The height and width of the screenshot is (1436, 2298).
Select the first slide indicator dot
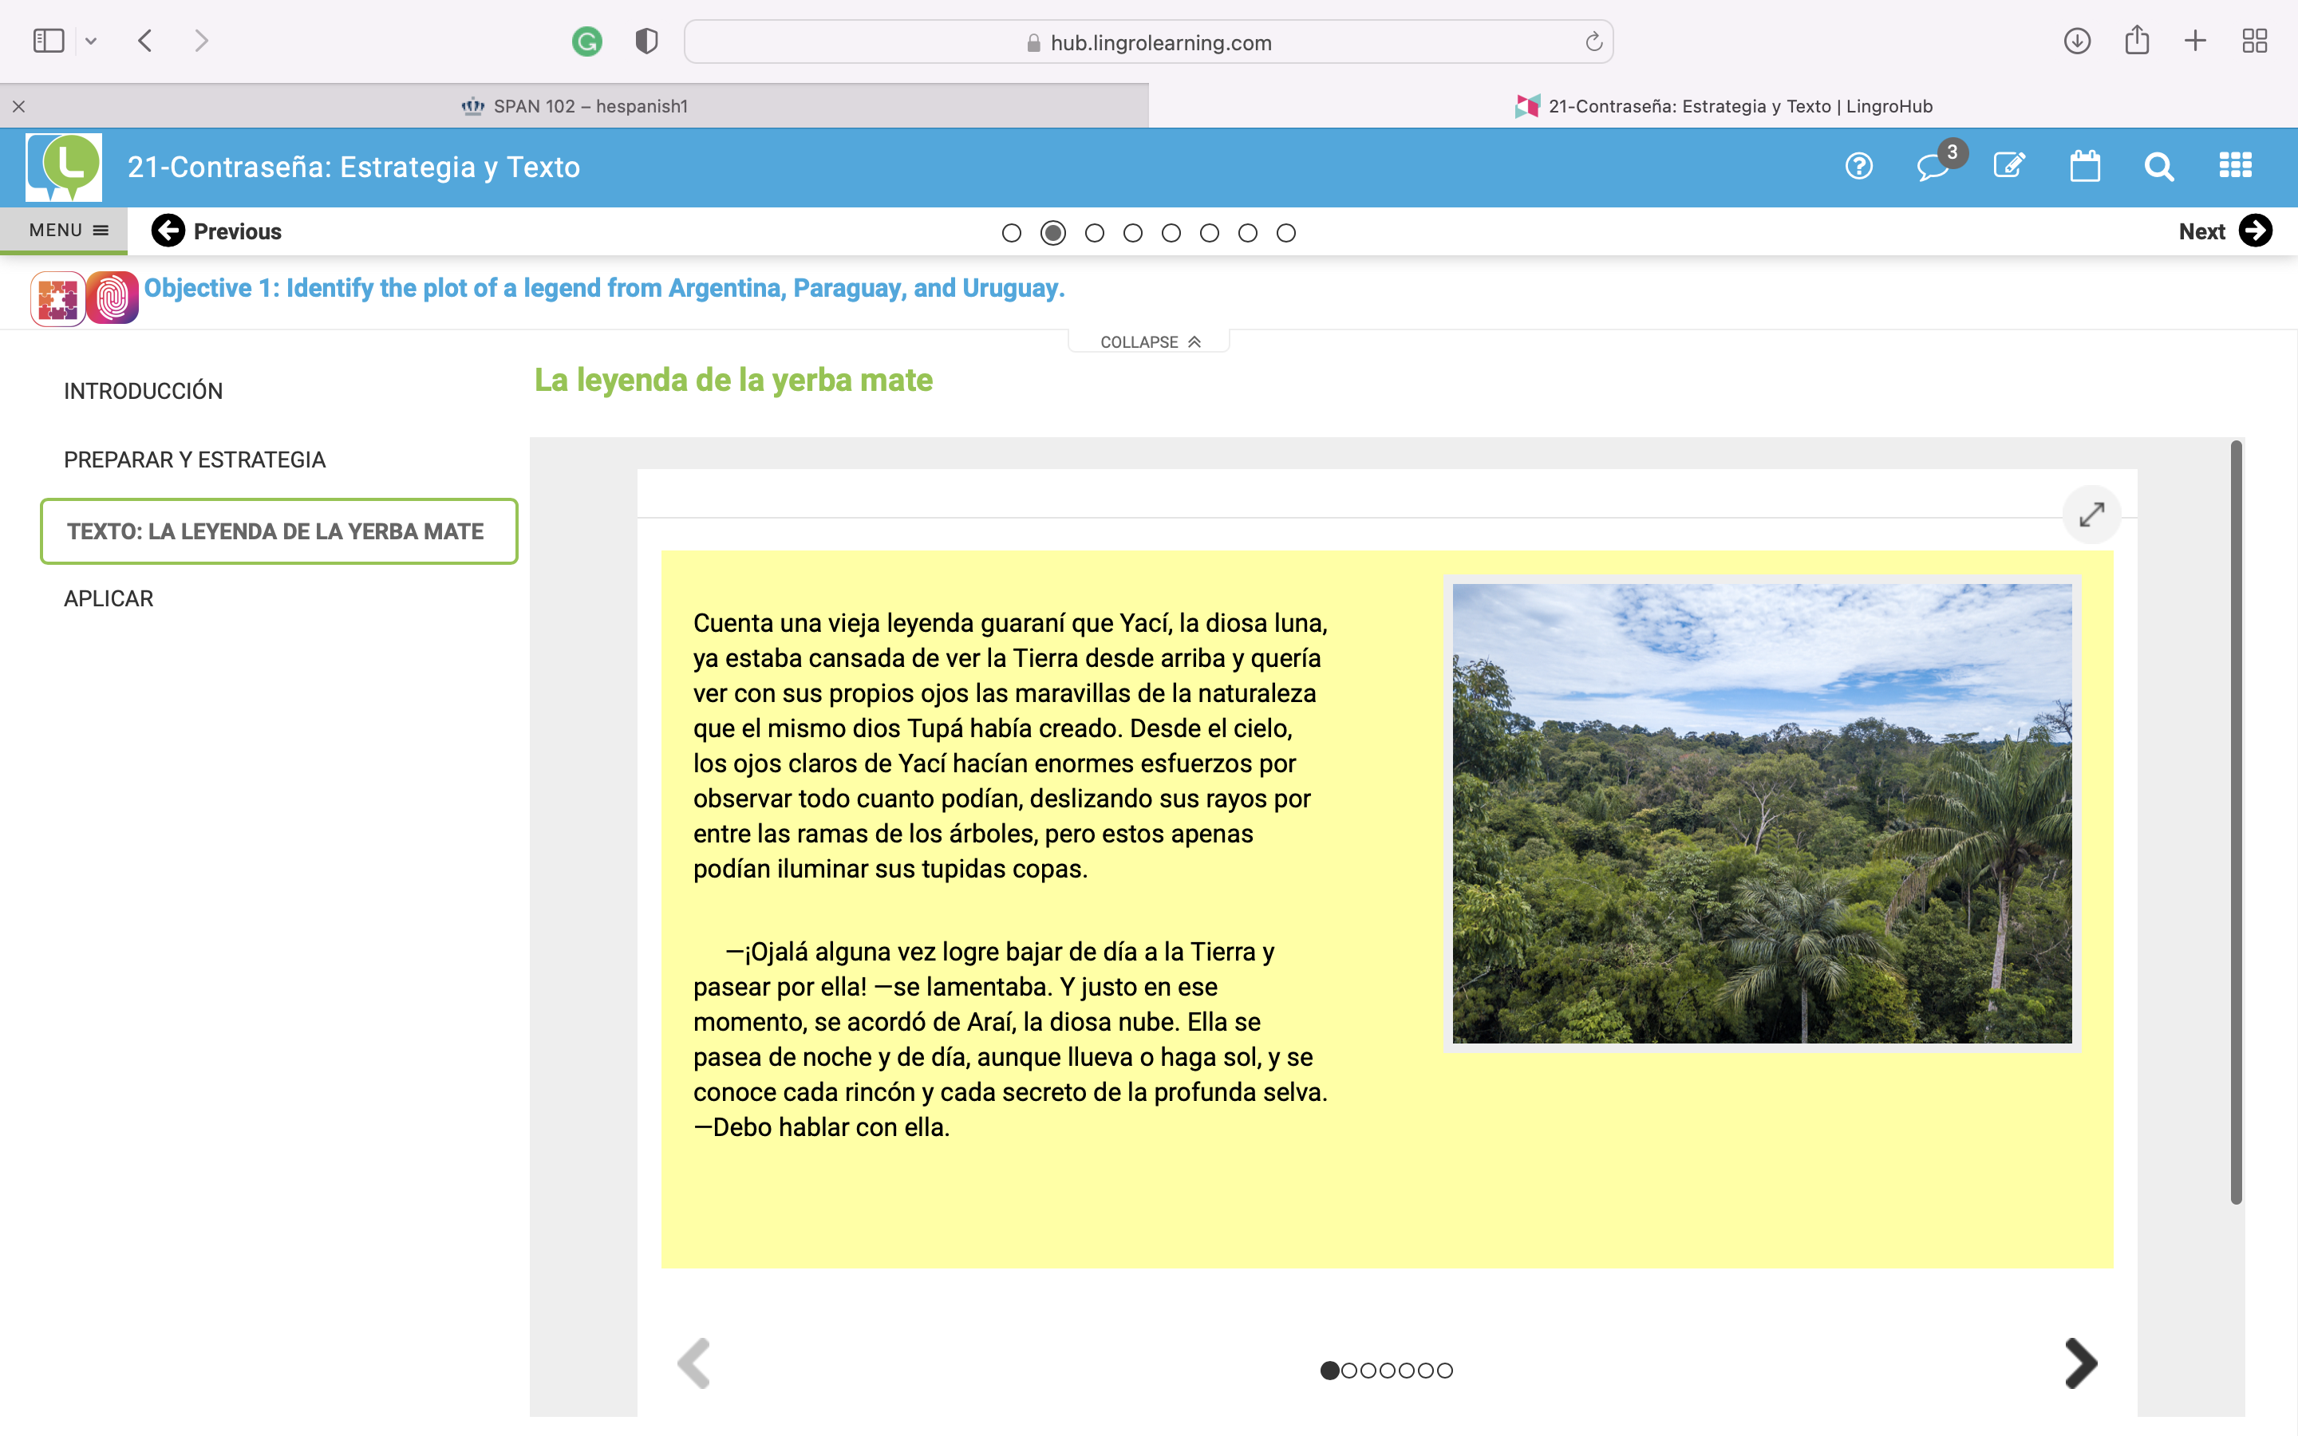[1329, 1371]
